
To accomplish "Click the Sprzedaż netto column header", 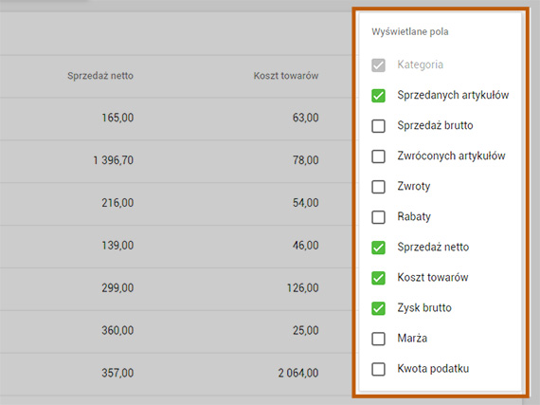I will tap(100, 76).
